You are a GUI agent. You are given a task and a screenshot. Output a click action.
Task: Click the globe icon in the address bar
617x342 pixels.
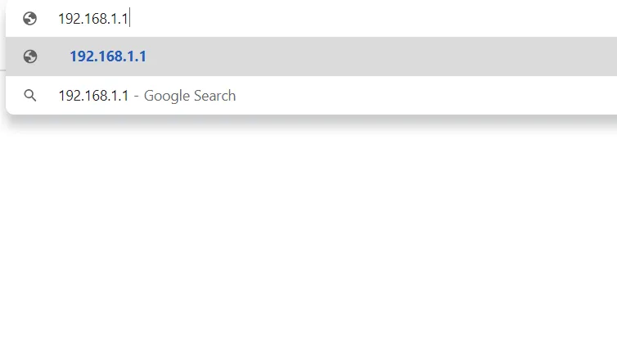coord(30,18)
